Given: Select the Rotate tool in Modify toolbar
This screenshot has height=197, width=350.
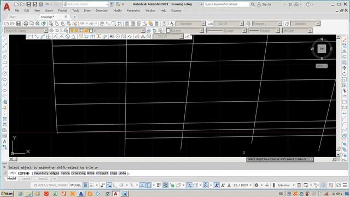Looking at the screenshot, I should [x=345, y=74].
